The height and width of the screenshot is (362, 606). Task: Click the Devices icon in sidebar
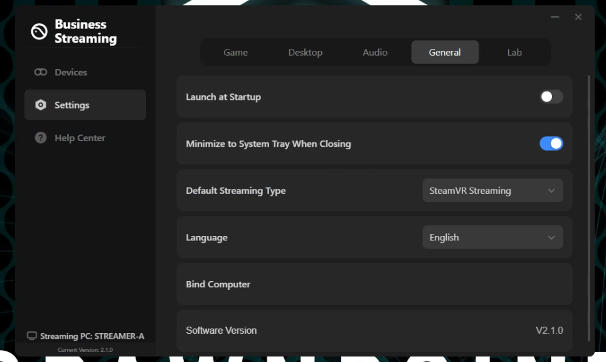[41, 72]
